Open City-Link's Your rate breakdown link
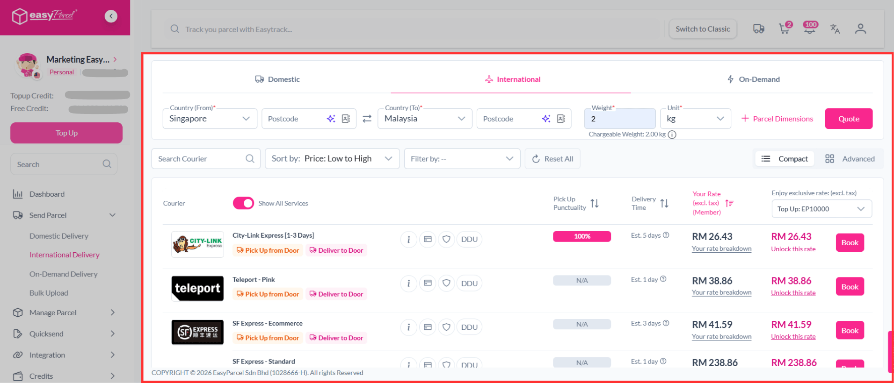 point(721,249)
